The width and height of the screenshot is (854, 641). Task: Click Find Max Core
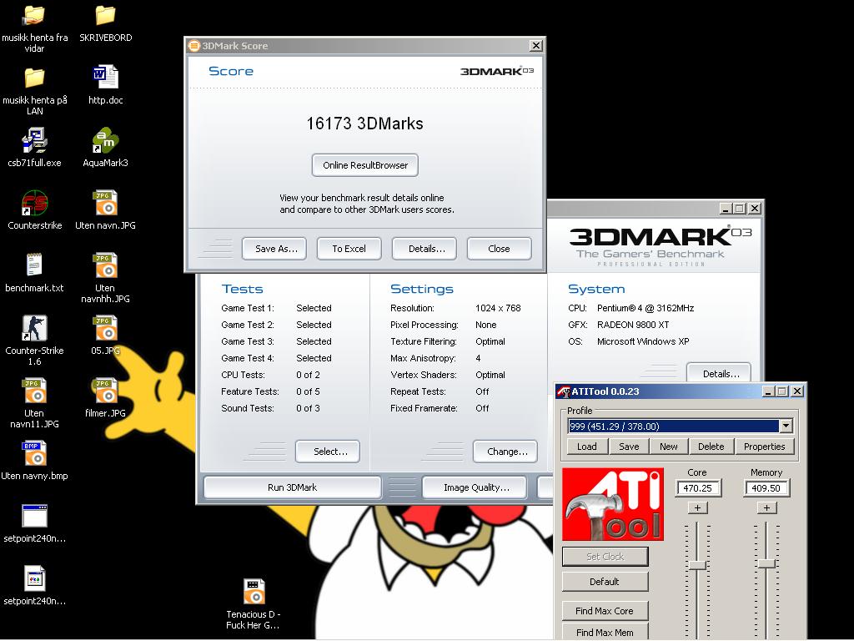coord(605,611)
